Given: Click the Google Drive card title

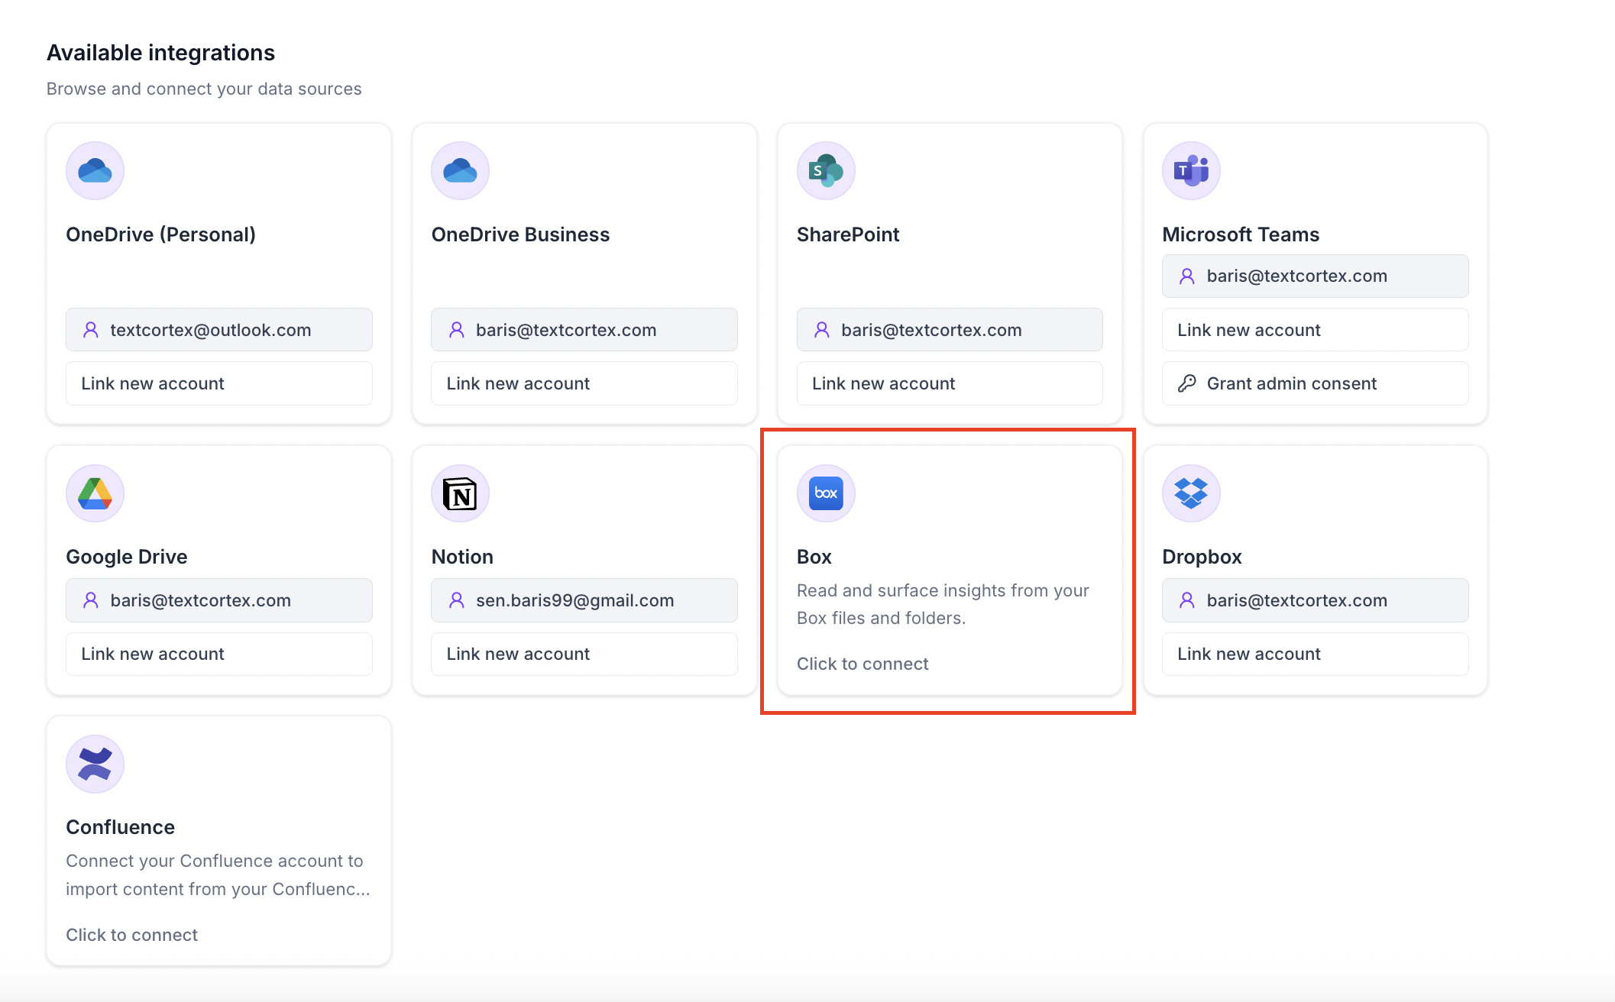Looking at the screenshot, I should (127, 557).
